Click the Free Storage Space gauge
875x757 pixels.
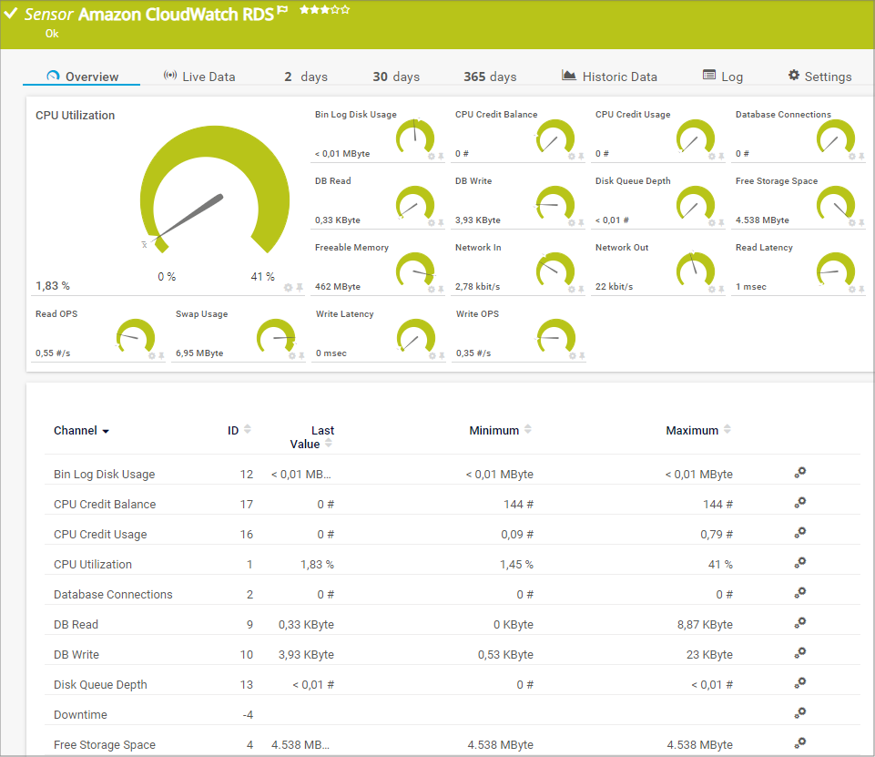[x=835, y=203]
